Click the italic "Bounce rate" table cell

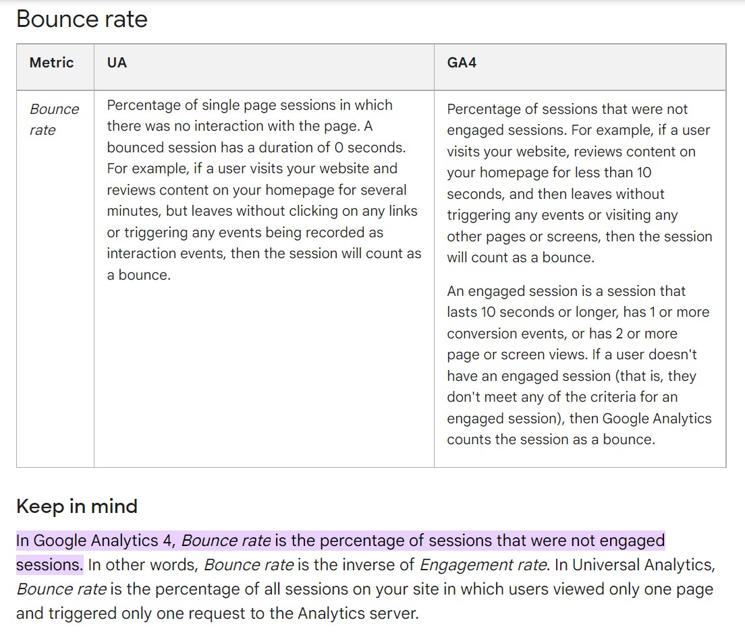pos(54,119)
